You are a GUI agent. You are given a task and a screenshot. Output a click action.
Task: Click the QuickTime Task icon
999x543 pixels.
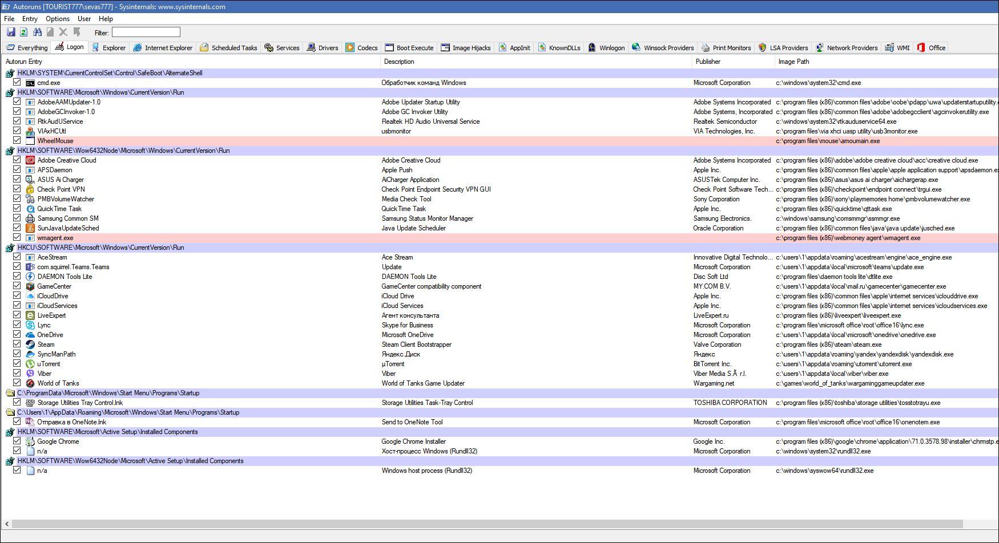coord(30,209)
